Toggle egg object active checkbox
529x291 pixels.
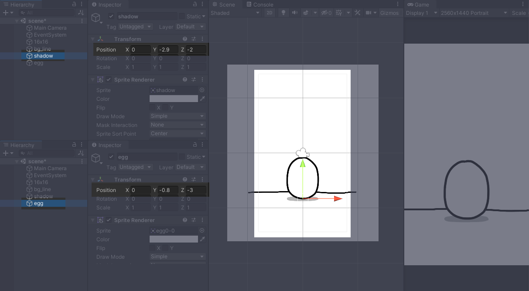pos(111,157)
